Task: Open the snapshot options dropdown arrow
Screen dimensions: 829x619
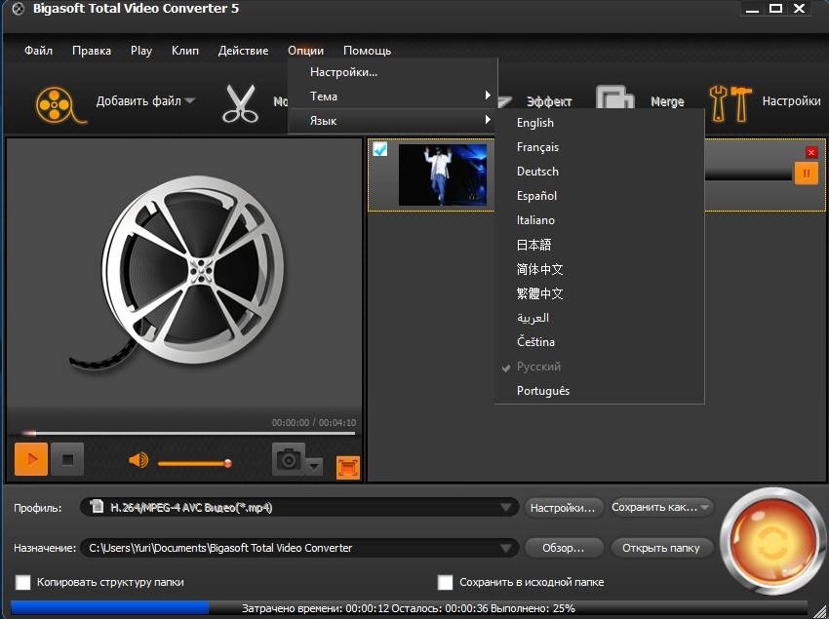Action: tap(314, 467)
